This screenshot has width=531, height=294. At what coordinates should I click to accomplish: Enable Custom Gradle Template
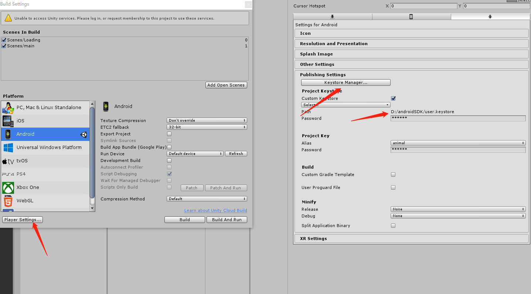pyautogui.click(x=393, y=175)
